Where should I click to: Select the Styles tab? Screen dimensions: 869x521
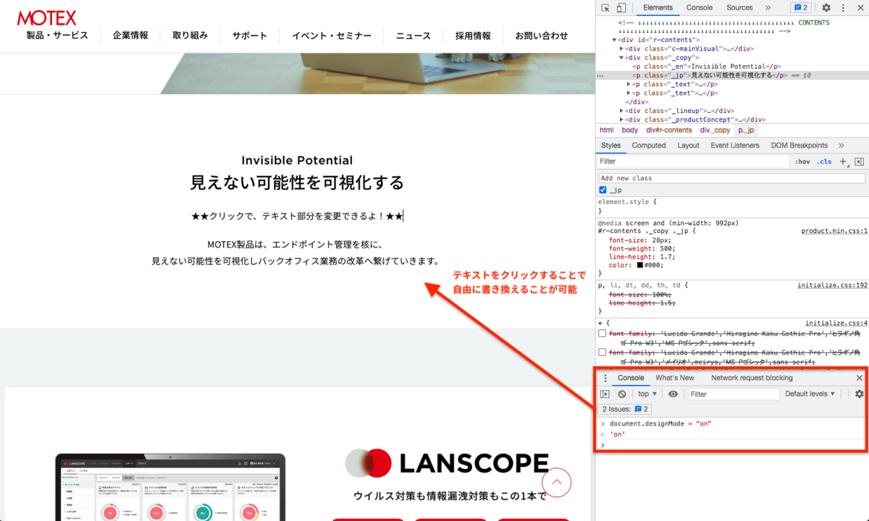610,145
